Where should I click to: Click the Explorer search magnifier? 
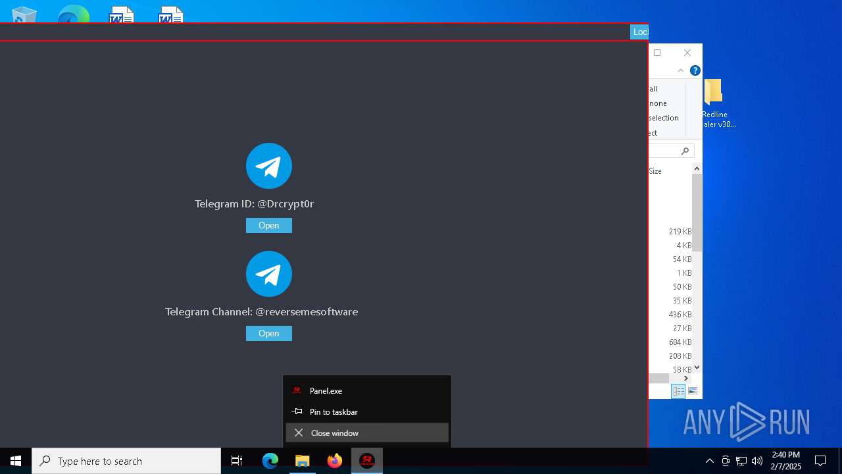[685, 151]
